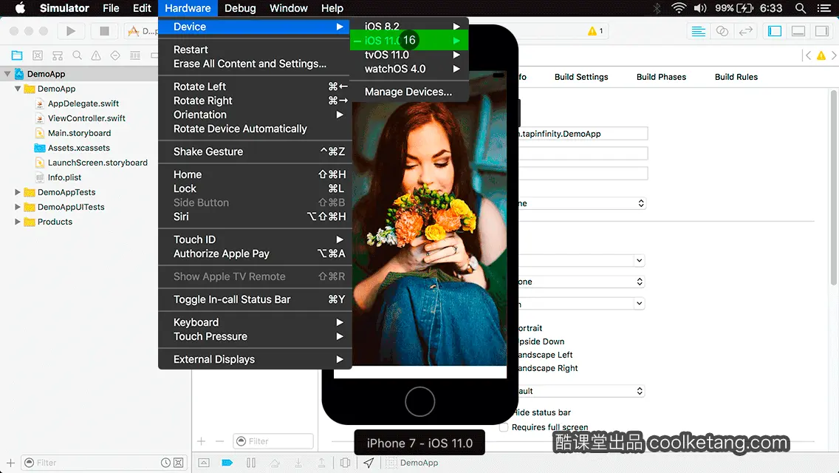Click the Xcode Stop button
Viewport: 839px width, 473px height.
tap(104, 31)
